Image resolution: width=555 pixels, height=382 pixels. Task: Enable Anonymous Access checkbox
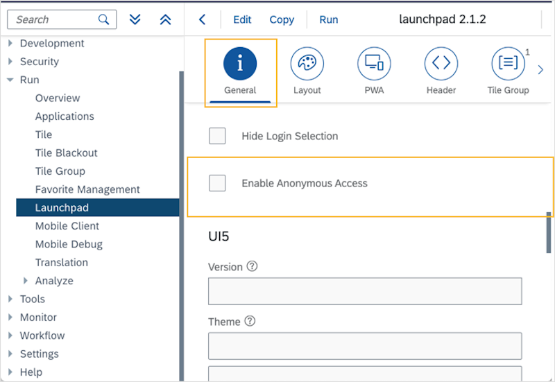(217, 183)
